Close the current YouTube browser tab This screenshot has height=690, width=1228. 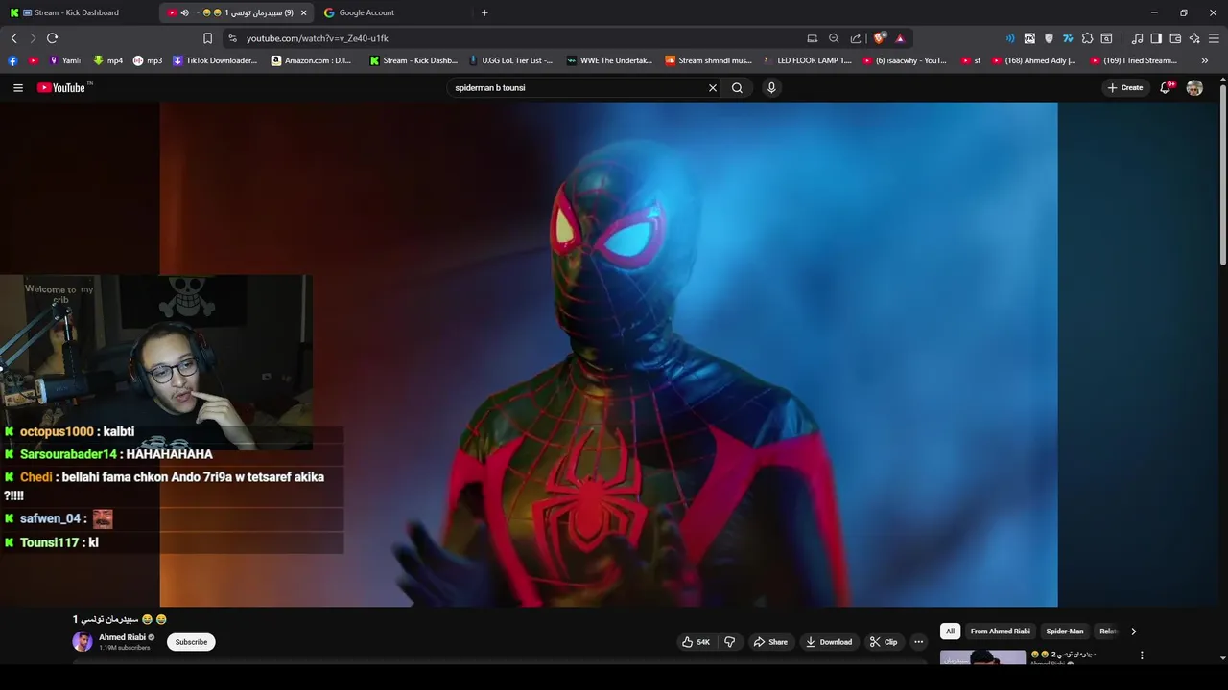[x=304, y=12]
